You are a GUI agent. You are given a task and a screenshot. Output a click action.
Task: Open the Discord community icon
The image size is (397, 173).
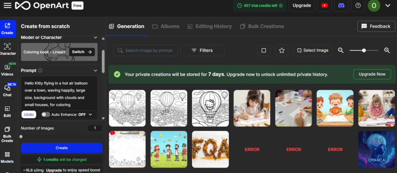[x=341, y=5]
